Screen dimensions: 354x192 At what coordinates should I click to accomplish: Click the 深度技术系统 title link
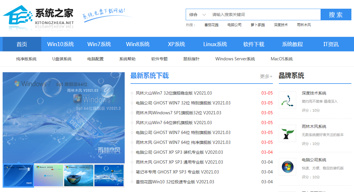click(314, 93)
